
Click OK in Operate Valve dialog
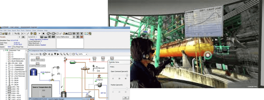coord(125,98)
